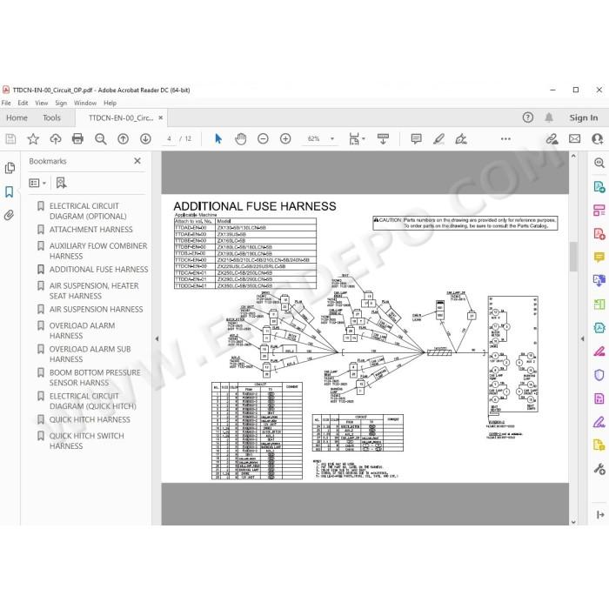Image resolution: width=609 pixels, height=609 pixels.
Task: Upload file to cloud icon
Action: point(56,138)
